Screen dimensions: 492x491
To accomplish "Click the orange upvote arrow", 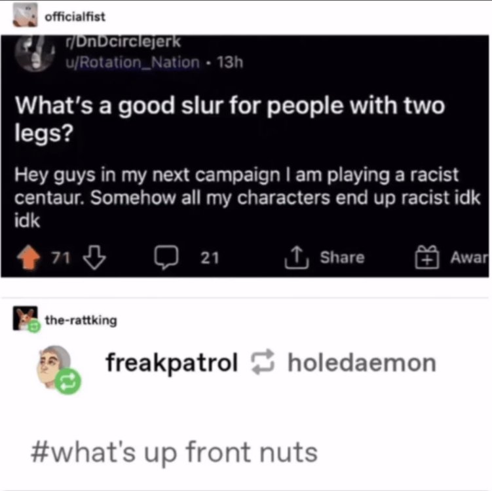I will pos(29,257).
